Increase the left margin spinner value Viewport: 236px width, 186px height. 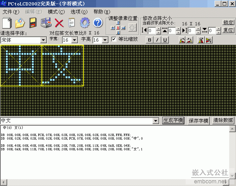tap(158, 29)
